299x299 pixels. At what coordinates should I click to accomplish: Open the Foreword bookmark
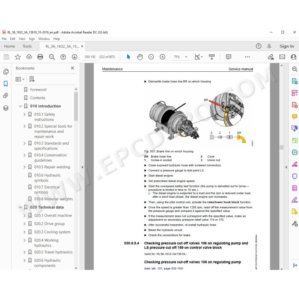tap(38, 89)
